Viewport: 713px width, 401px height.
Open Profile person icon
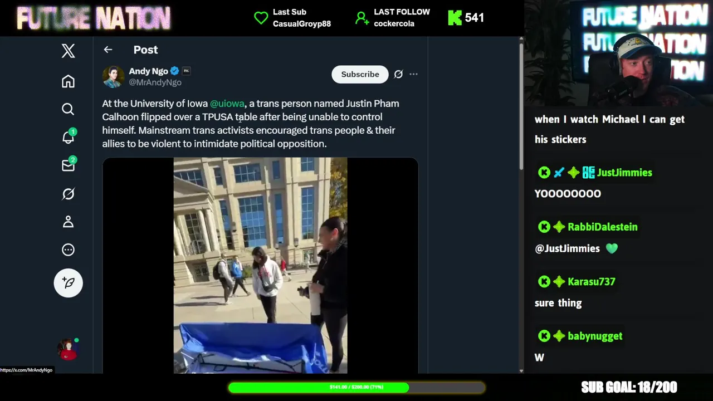click(68, 222)
